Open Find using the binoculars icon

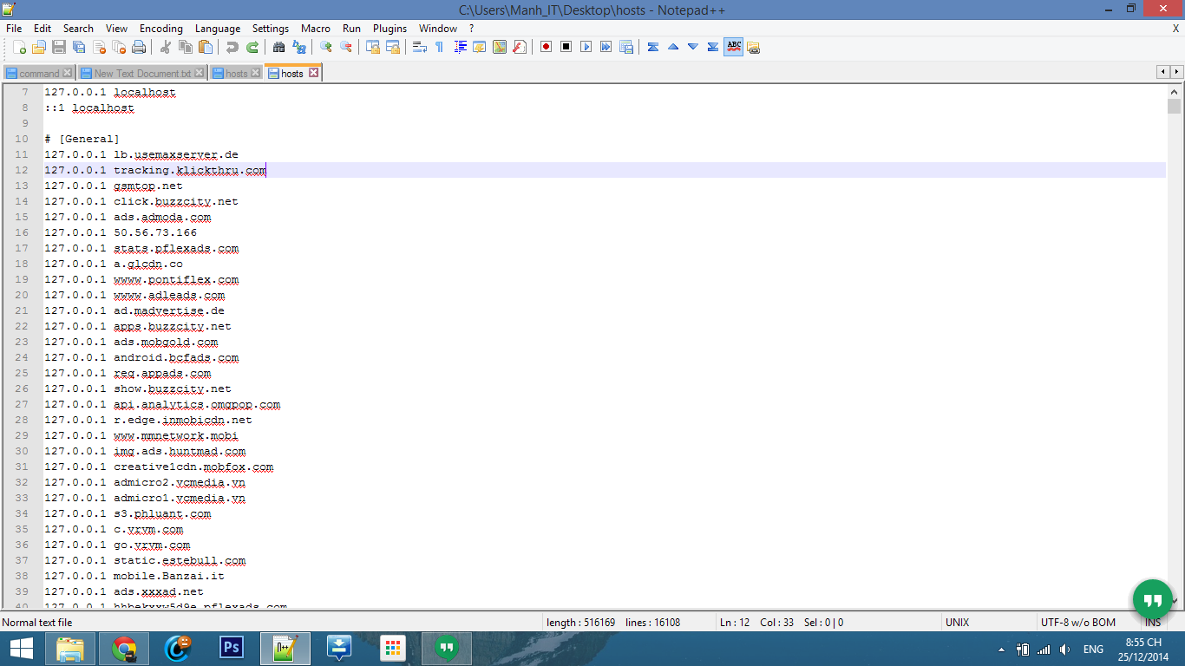coord(278,47)
